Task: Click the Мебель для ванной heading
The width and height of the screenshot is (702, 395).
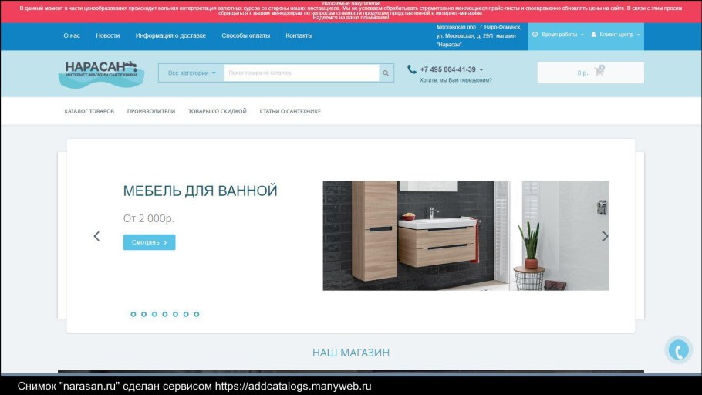Action: tap(200, 191)
